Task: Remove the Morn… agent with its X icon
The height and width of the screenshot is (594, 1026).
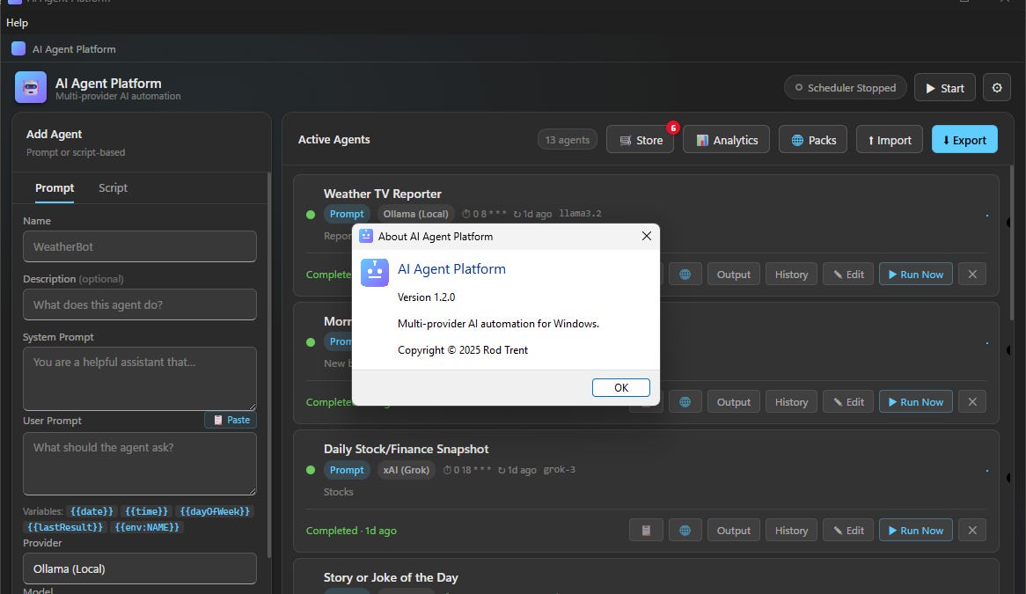Action: tap(972, 401)
